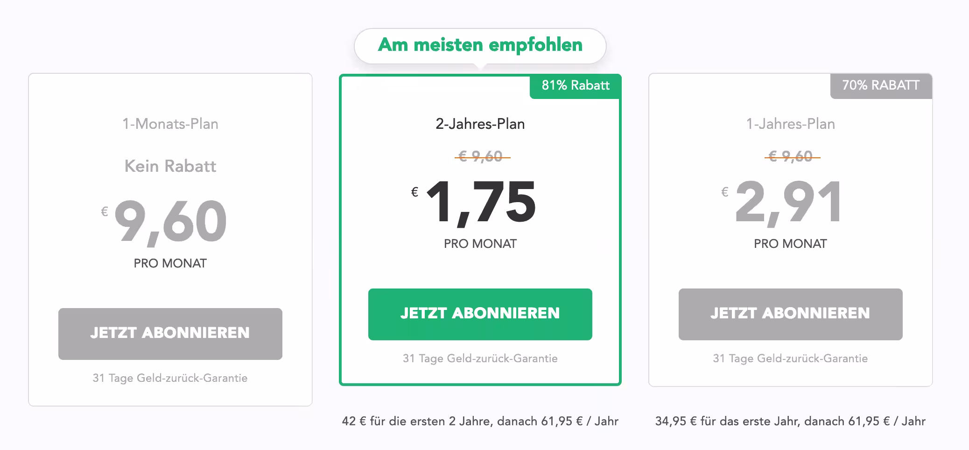The width and height of the screenshot is (969, 450).
Task: Click the '1-Jahres-Plan' heading
Action: pos(791,124)
